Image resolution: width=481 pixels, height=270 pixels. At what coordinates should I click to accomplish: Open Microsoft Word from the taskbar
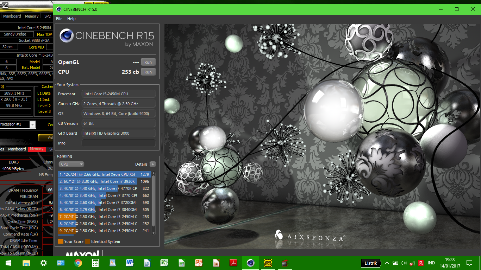tap(130, 263)
